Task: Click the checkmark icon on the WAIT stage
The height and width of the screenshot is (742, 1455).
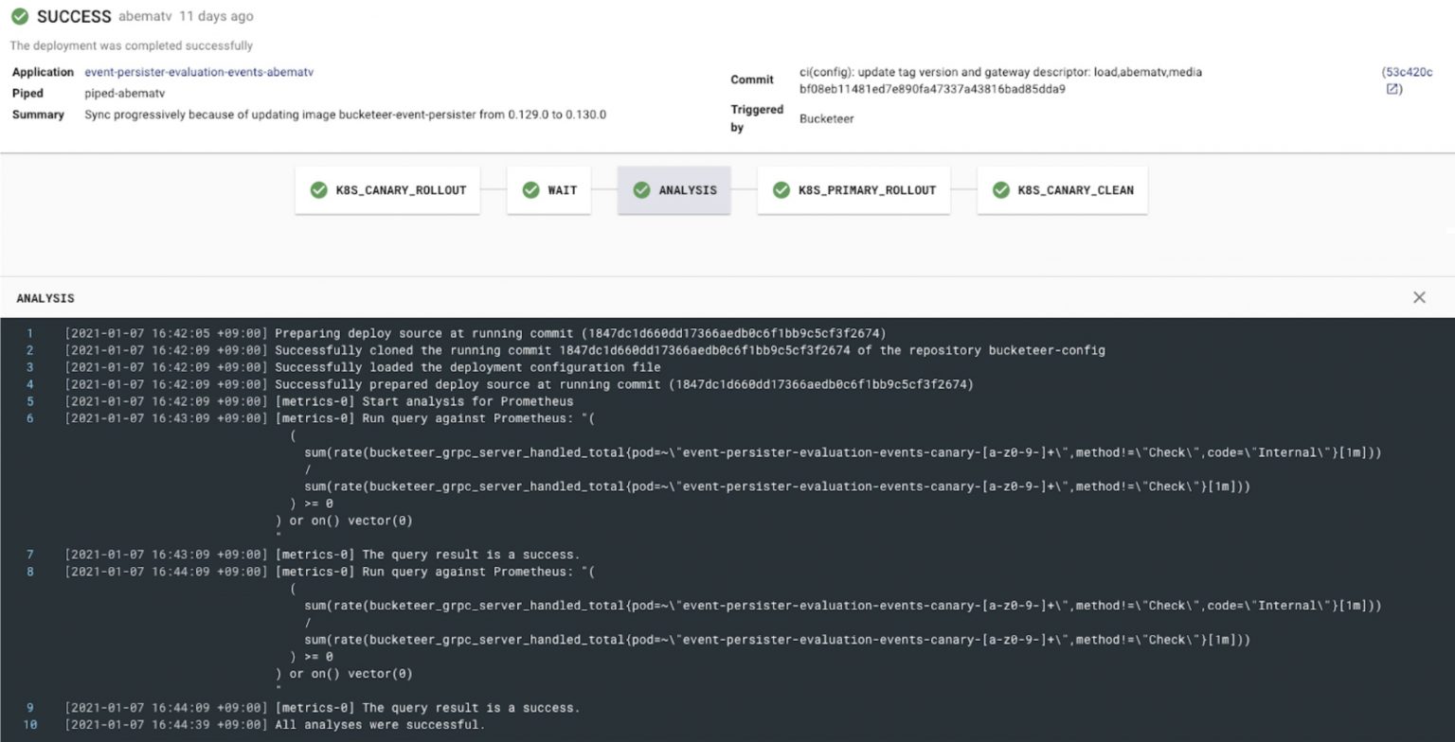Action: 530,190
